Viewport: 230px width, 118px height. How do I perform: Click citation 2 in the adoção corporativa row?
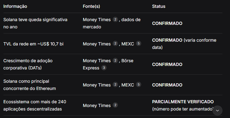coord(116,60)
